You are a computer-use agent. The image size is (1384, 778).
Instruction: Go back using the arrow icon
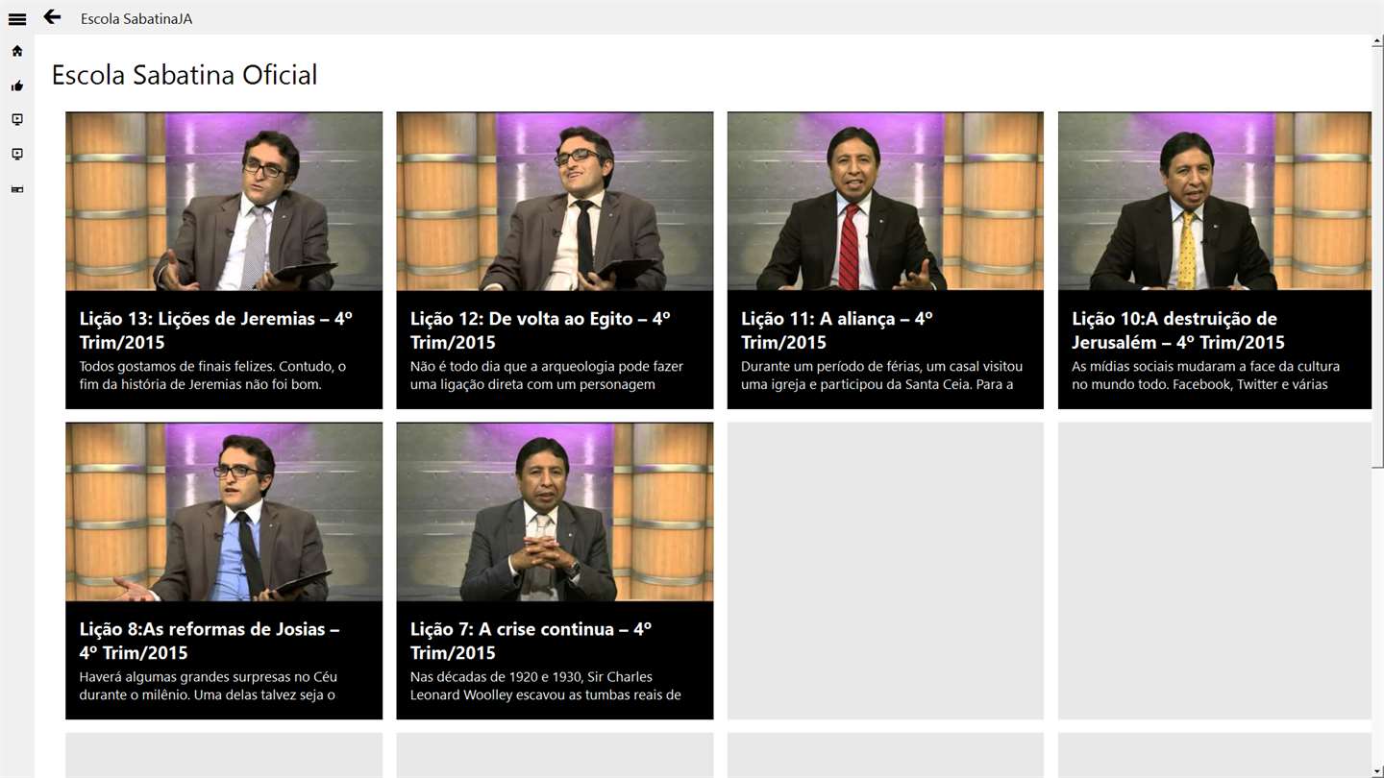(52, 17)
